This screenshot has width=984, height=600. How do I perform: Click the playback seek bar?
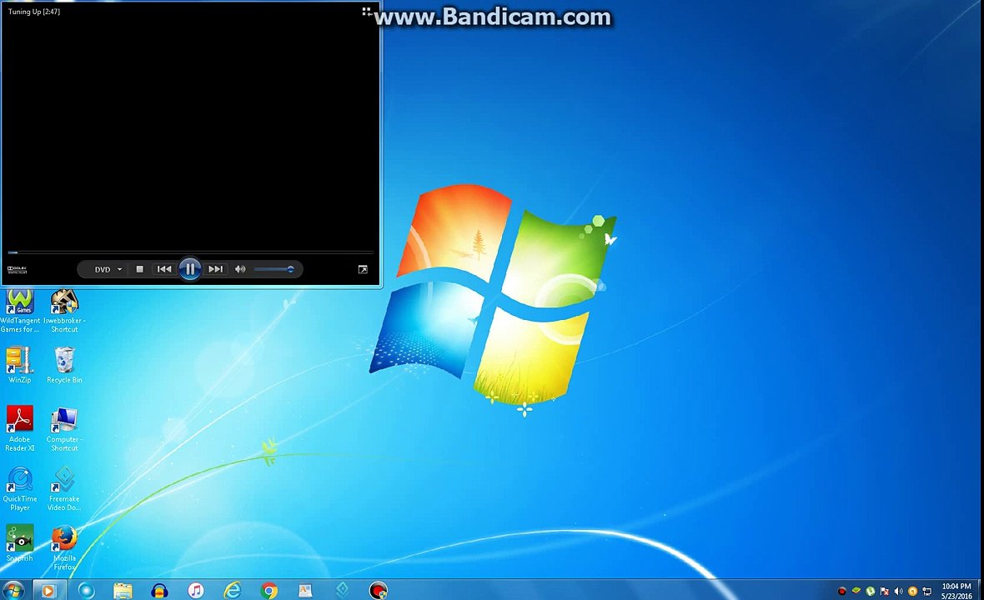(x=190, y=252)
